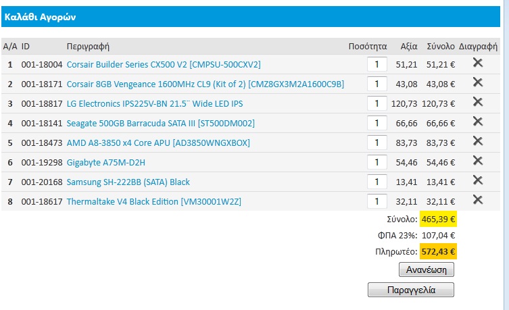Click quantity field for Seagate Barracuda
Screen dimensions: 509x310
click(377, 123)
